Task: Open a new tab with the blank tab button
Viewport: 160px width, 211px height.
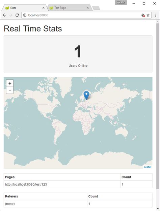Action: 96,8
